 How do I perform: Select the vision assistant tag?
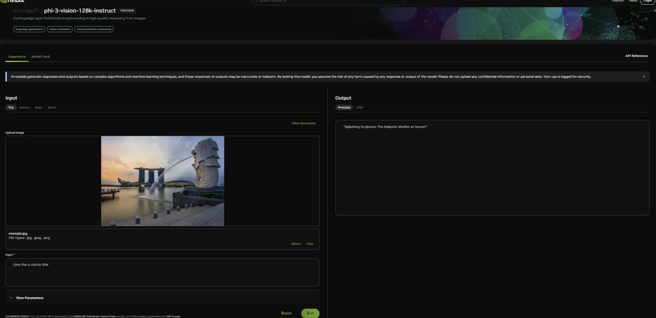pyautogui.click(x=60, y=29)
